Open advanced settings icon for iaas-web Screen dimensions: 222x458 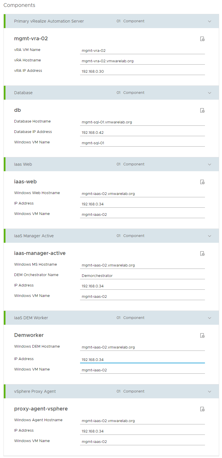(x=202, y=182)
